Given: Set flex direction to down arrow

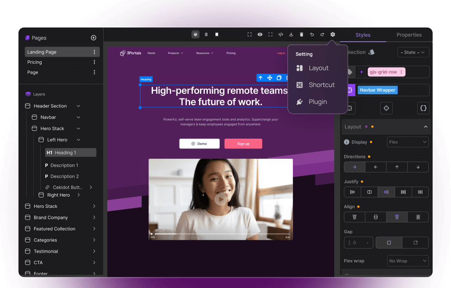Looking at the screenshot, I should 418,167.
